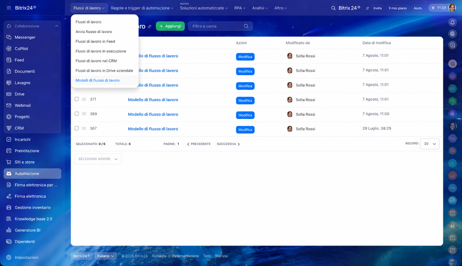Open the Drive section icon

[9, 94]
